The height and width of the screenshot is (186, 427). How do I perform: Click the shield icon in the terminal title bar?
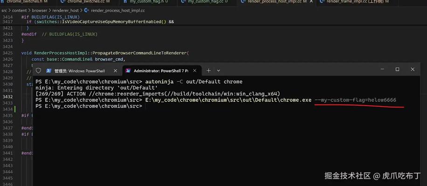[x=38, y=71]
